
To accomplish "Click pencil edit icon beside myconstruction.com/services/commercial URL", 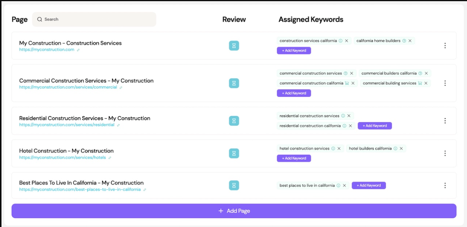I will click(x=121, y=87).
